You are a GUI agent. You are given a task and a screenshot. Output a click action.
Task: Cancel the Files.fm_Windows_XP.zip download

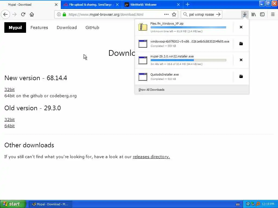click(241, 27)
